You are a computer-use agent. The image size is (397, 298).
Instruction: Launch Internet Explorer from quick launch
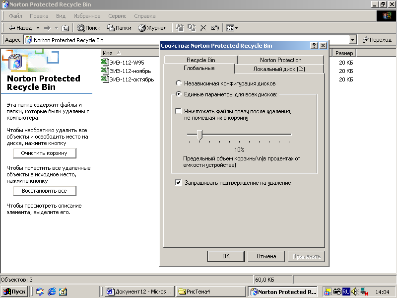click(52, 292)
